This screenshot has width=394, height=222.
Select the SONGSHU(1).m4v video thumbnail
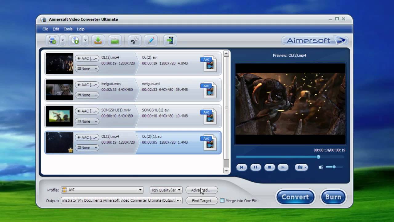coord(59,116)
